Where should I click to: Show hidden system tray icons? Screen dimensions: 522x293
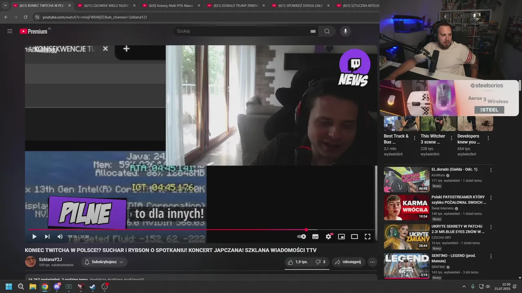[464, 286]
